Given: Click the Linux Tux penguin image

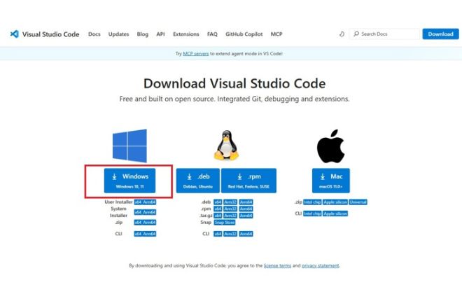Looking at the screenshot, I should (x=226, y=145).
